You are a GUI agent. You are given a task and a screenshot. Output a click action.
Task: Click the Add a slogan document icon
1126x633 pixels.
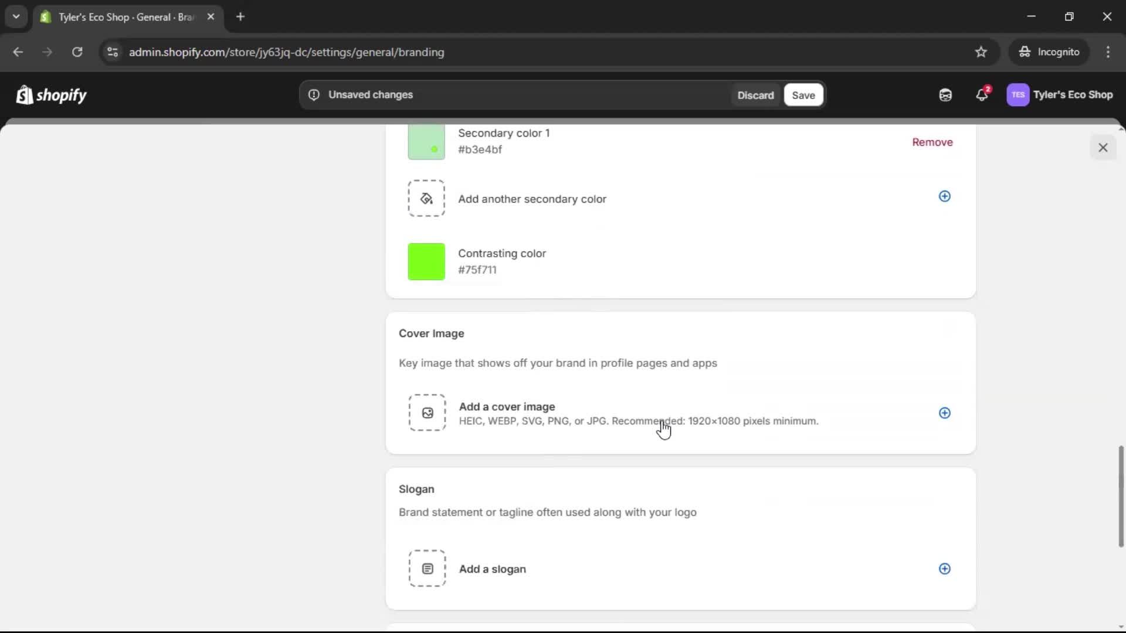[x=427, y=568]
